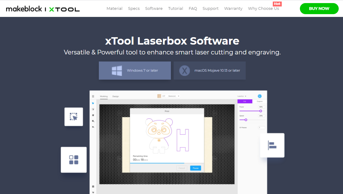Viewport: 343px width, 194px height.
Task: Click the Cancel button in Print dialog
Action: [x=182, y=168]
